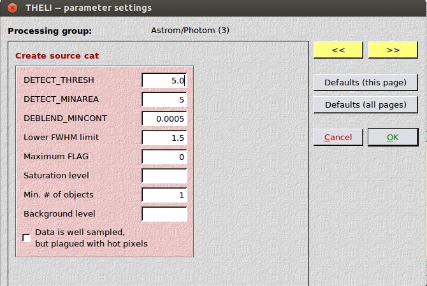Click the Lower FWHM limit field

coord(164,138)
